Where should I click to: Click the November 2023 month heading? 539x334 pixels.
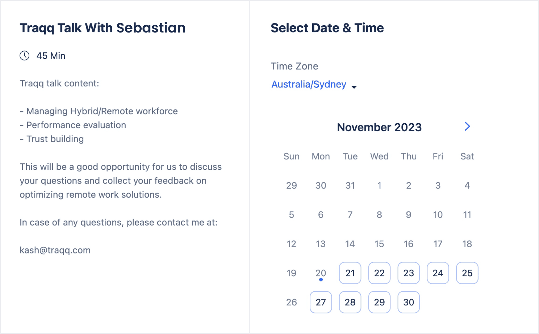click(x=379, y=127)
